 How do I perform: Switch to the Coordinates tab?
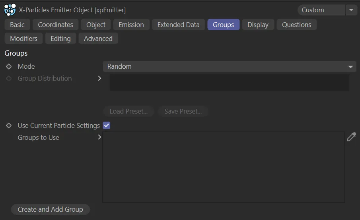pyautogui.click(x=55, y=25)
